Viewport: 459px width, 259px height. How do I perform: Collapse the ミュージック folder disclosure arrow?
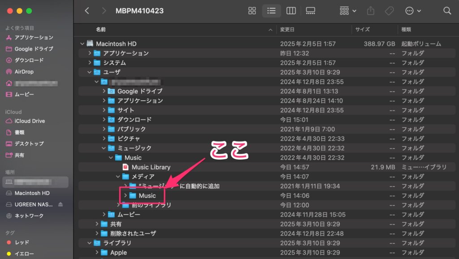point(104,148)
